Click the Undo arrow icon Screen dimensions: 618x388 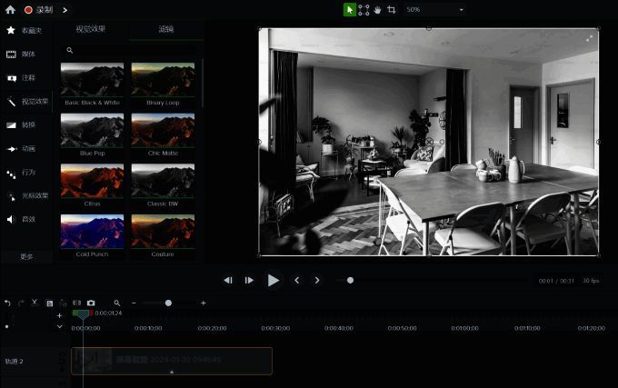(x=7, y=303)
